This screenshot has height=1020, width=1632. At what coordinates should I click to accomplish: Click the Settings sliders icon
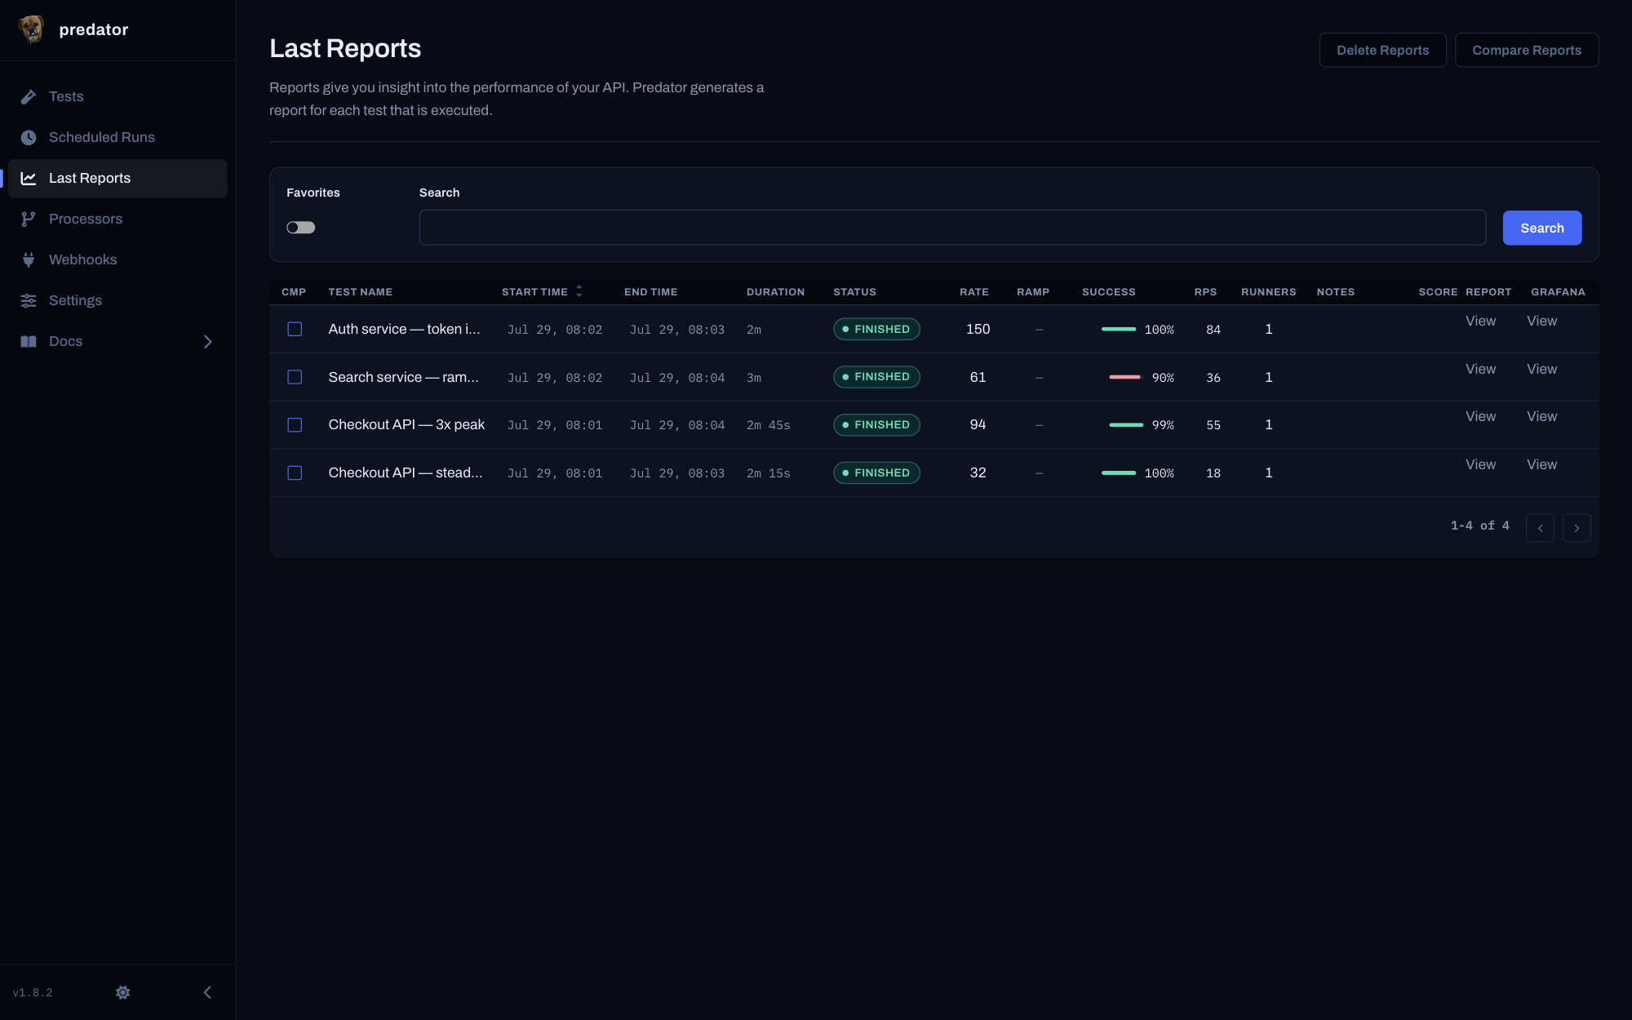[x=29, y=300]
